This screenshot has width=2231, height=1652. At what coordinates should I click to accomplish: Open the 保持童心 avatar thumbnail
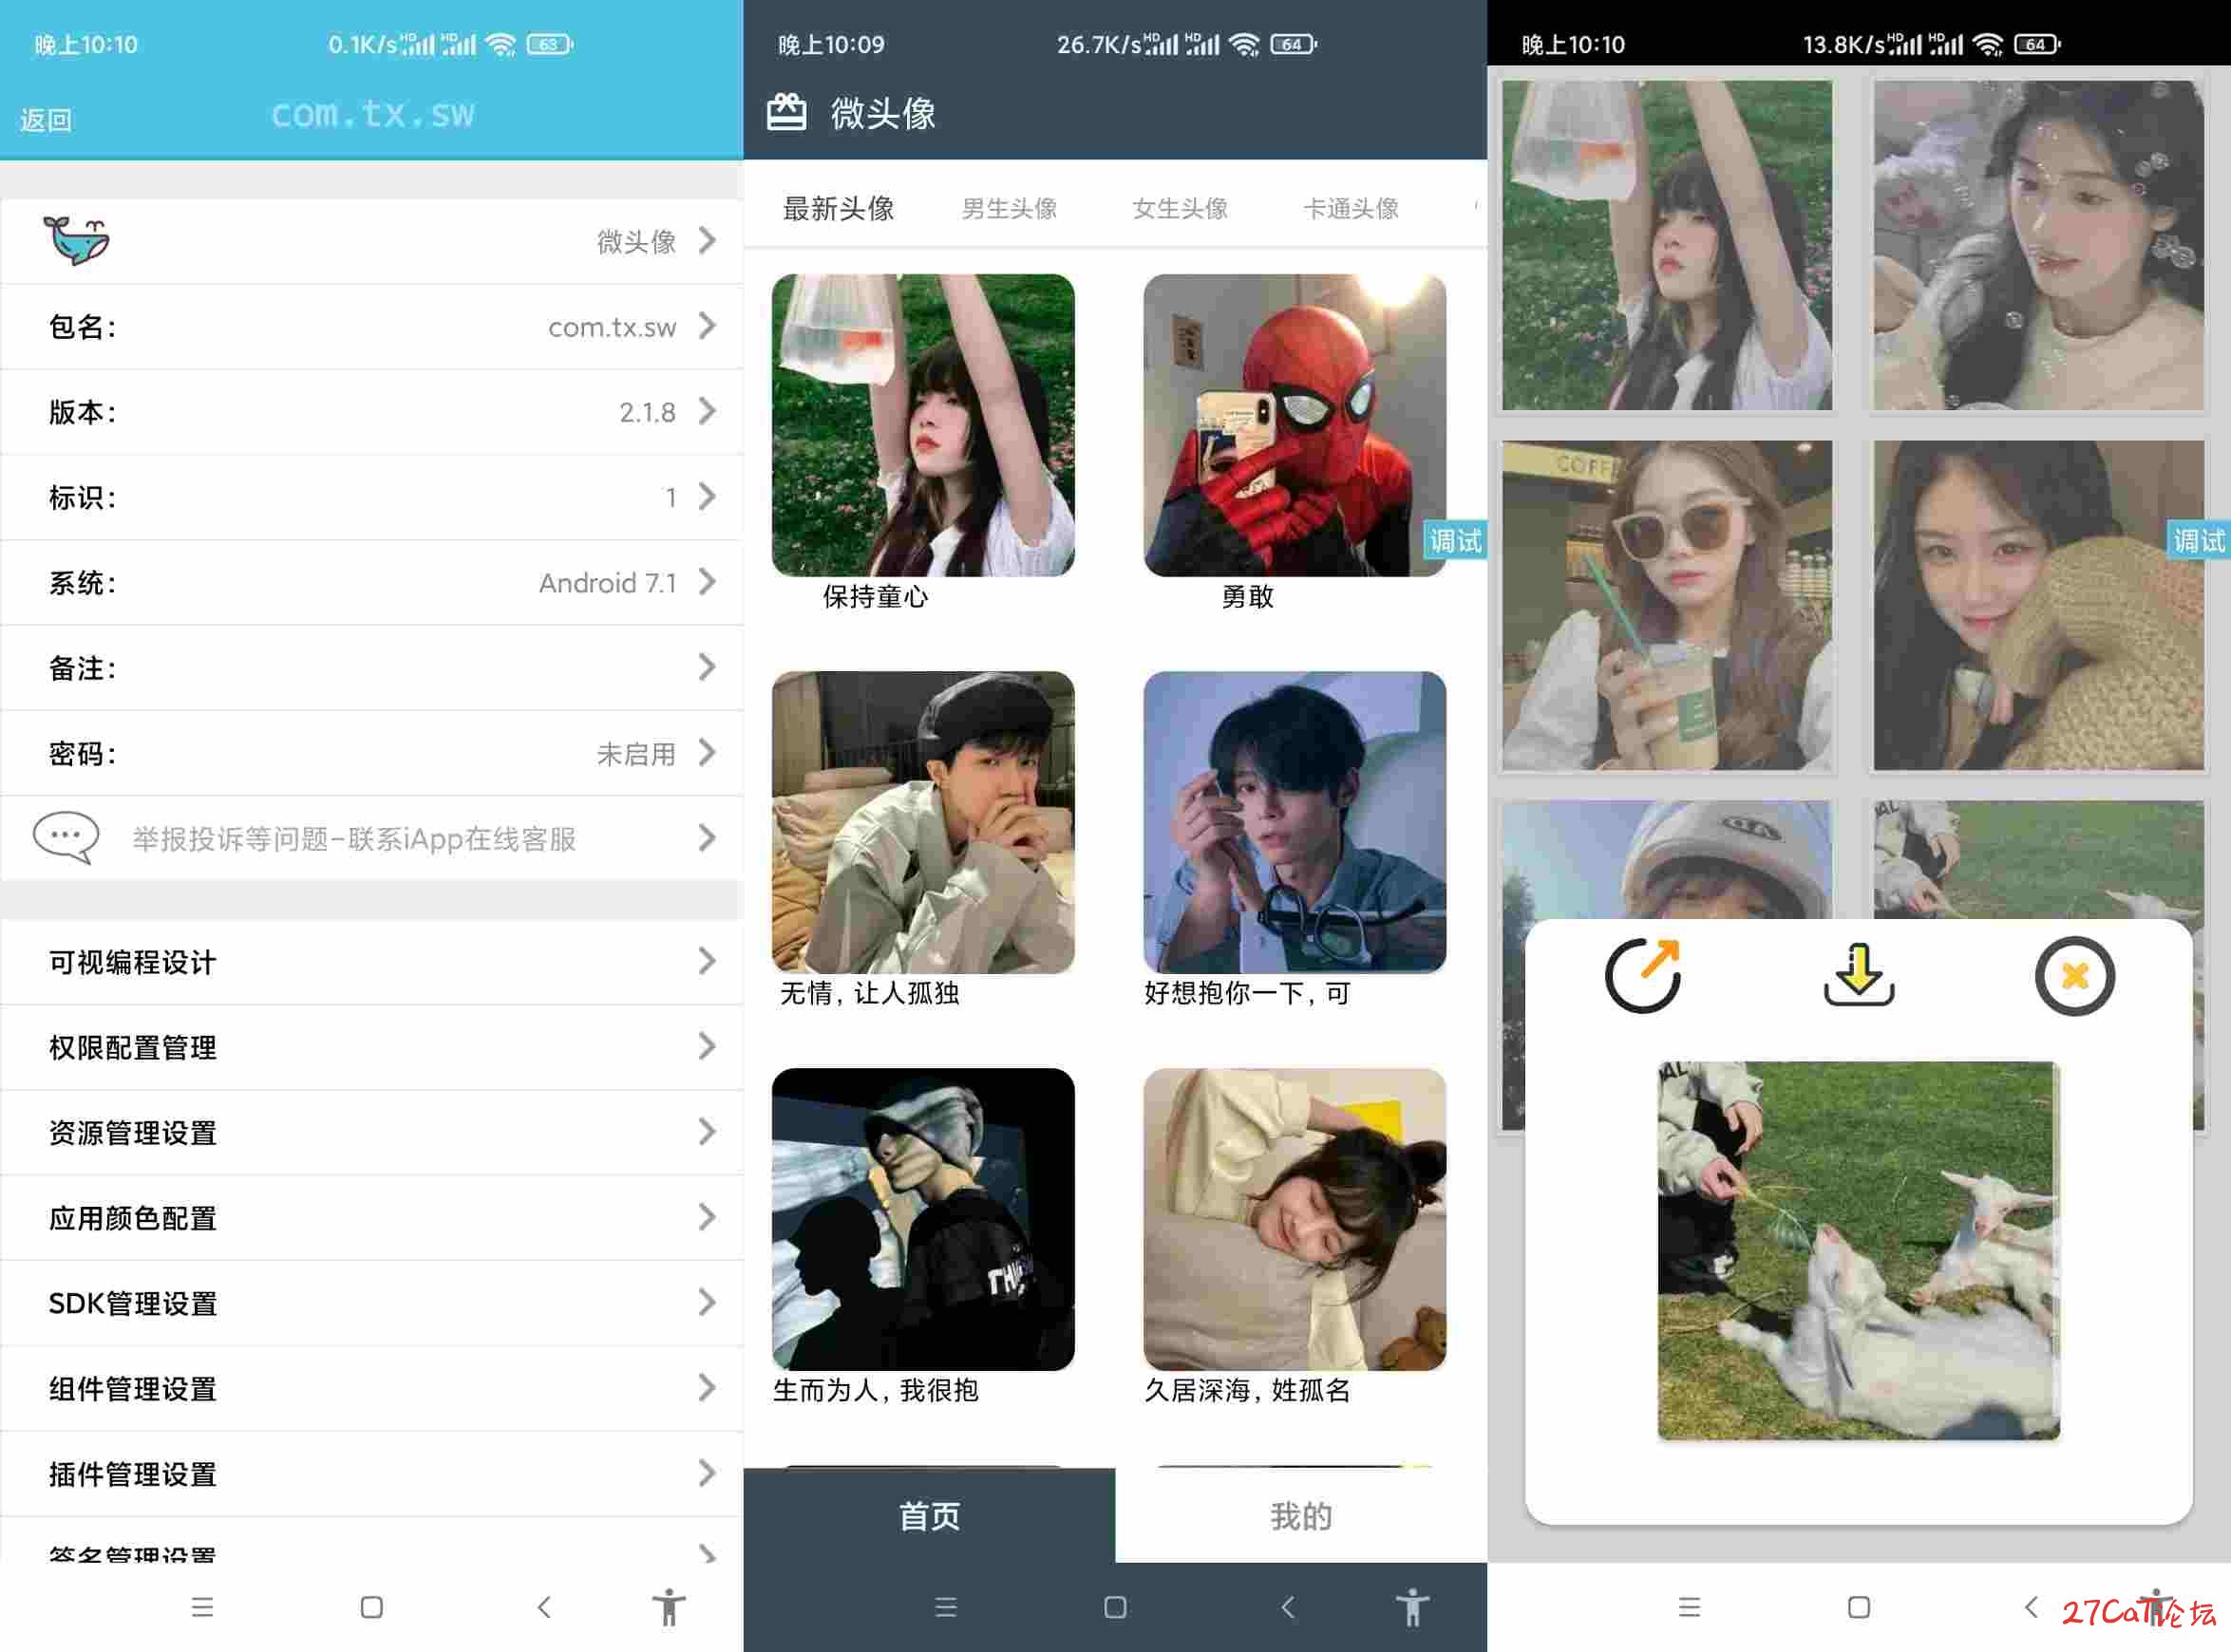point(923,425)
